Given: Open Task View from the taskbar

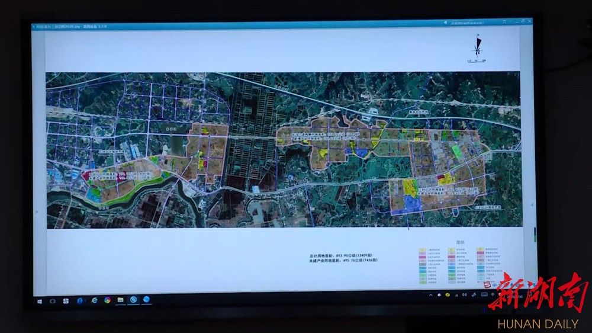Looking at the screenshot, I should click(x=66, y=300).
